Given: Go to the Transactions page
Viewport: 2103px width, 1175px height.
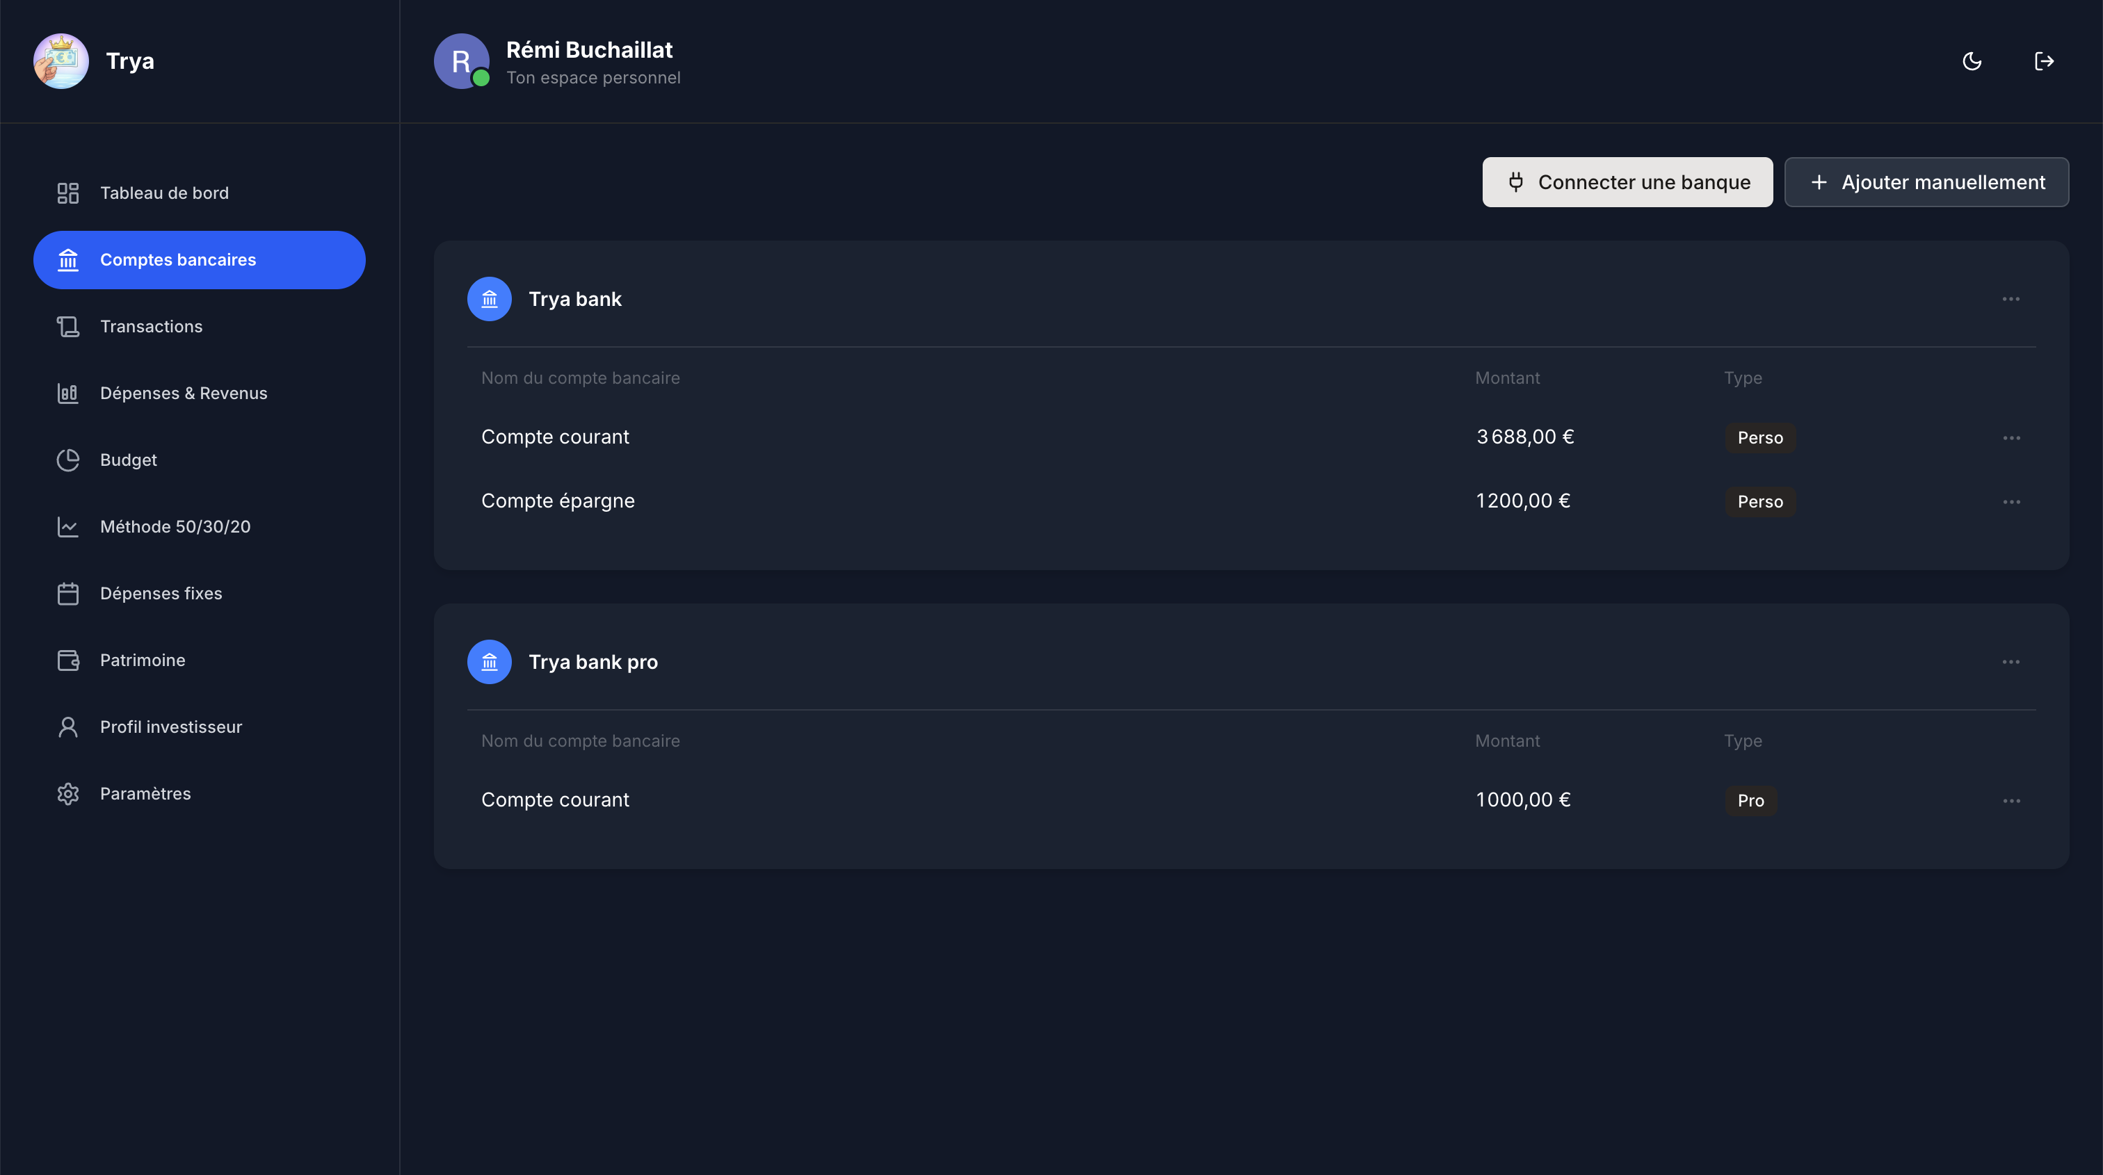Looking at the screenshot, I should [x=151, y=326].
